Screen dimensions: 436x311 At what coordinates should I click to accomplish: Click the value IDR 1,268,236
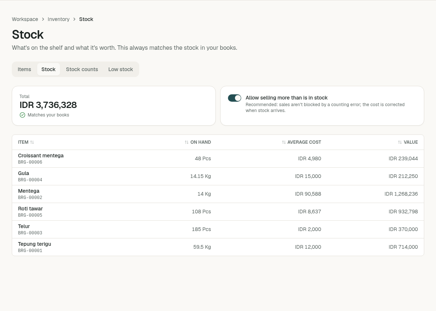[401, 194]
